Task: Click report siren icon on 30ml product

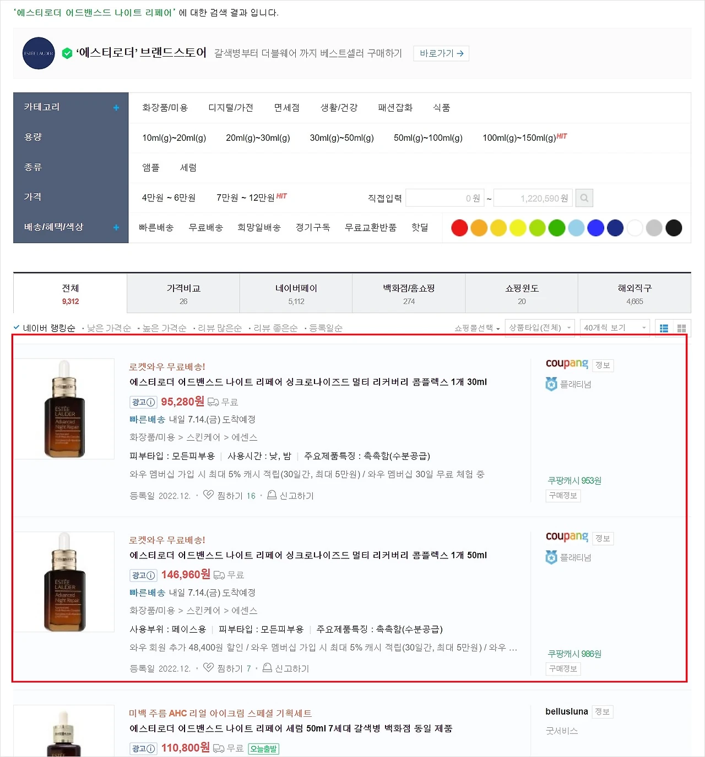Action: coord(272,495)
